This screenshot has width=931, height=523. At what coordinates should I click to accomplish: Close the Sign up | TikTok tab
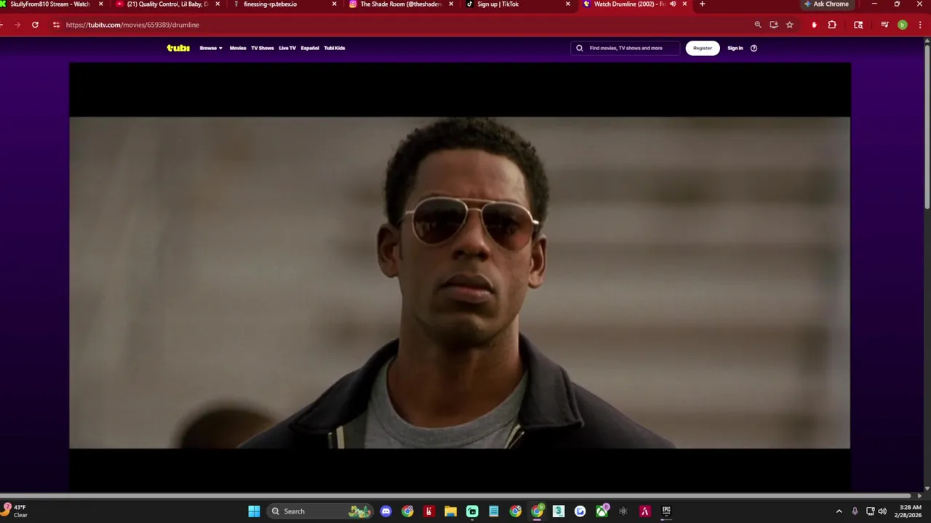pyautogui.click(x=568, y=4)
